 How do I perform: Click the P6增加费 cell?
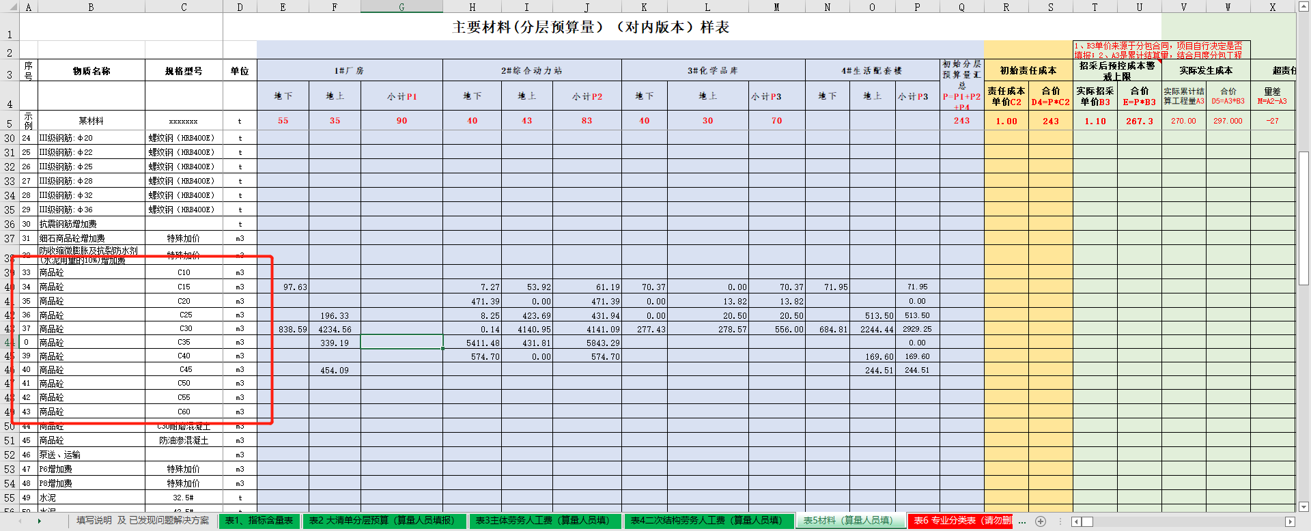point(91,470)
